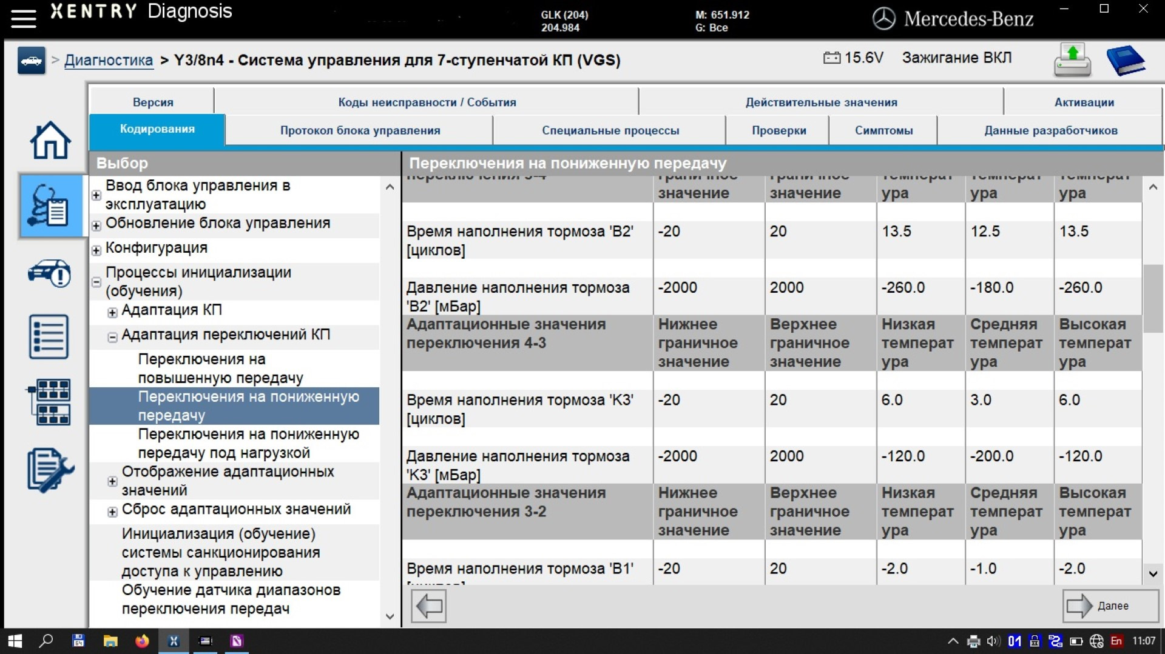Image resolution: width=1165 pixels, height=654 pixels.
Task: Open the Windows Start menu
Action: click(x=15, y=641)
